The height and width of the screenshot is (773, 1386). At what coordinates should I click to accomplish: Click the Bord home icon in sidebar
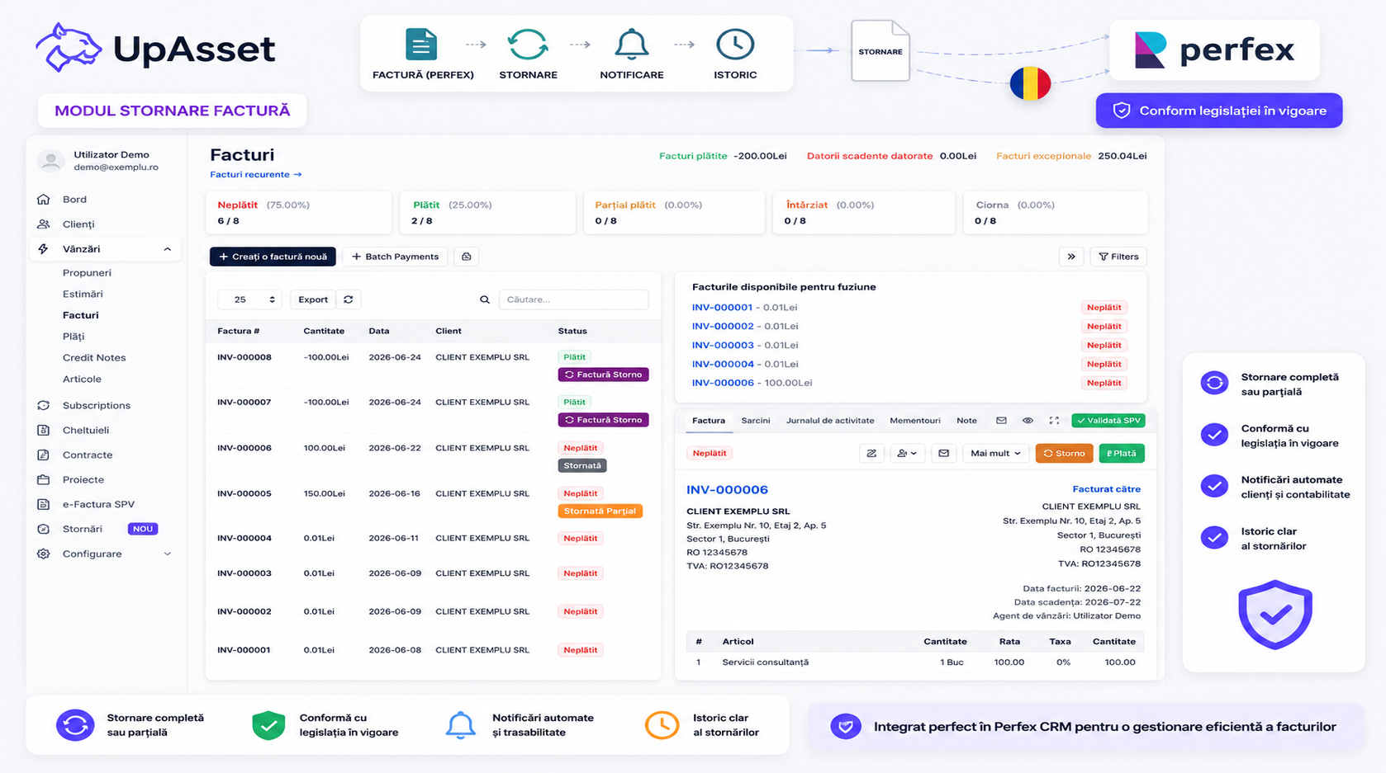tap(44, 200)
